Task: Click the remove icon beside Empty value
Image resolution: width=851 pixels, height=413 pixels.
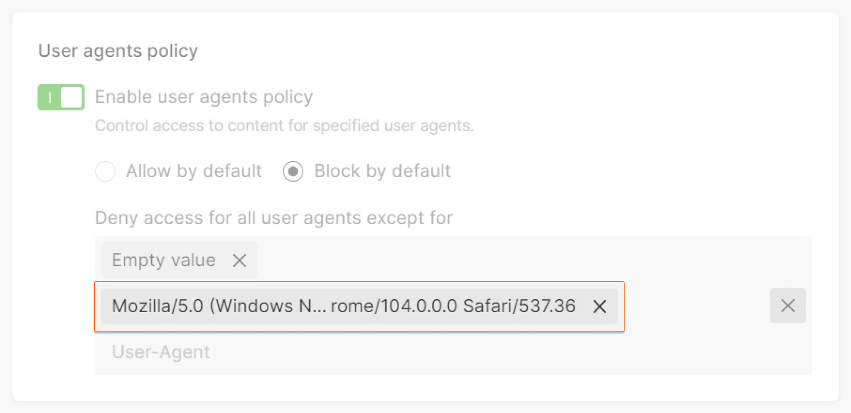Action: coord(240,261)
